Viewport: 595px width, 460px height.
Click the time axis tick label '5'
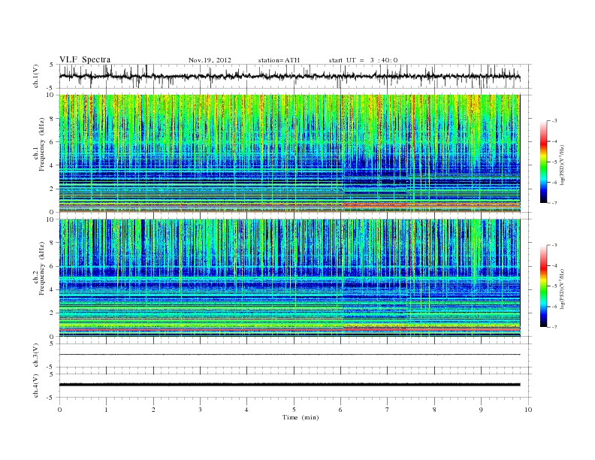[x=294, y=410]
